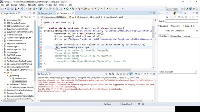The height and width of the screenshot is (112, 200).
Task: Collapse the training package node
Action: click(x=7, y=76)
